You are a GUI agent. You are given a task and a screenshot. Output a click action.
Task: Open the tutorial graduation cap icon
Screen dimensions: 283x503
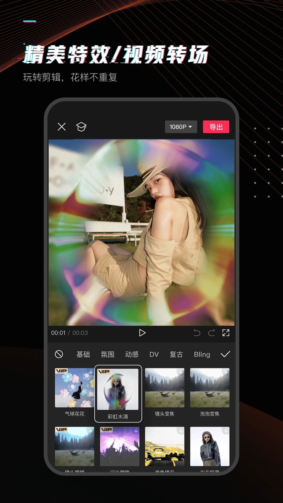click(x=81, y=127)
